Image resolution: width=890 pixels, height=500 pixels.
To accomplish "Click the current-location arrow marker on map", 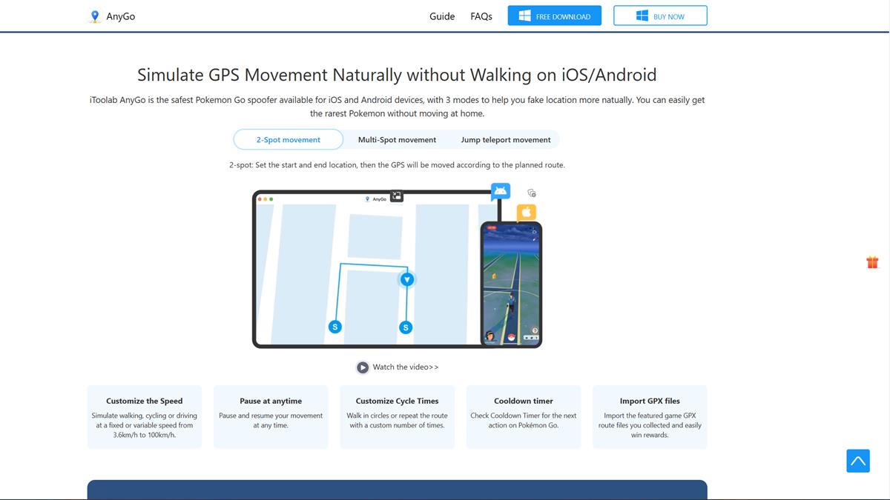I will [x=406, y=279].
